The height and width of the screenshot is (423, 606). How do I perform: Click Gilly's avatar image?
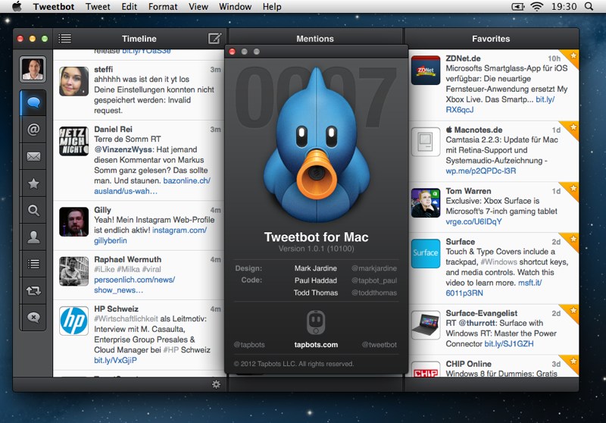coord(73,221)
